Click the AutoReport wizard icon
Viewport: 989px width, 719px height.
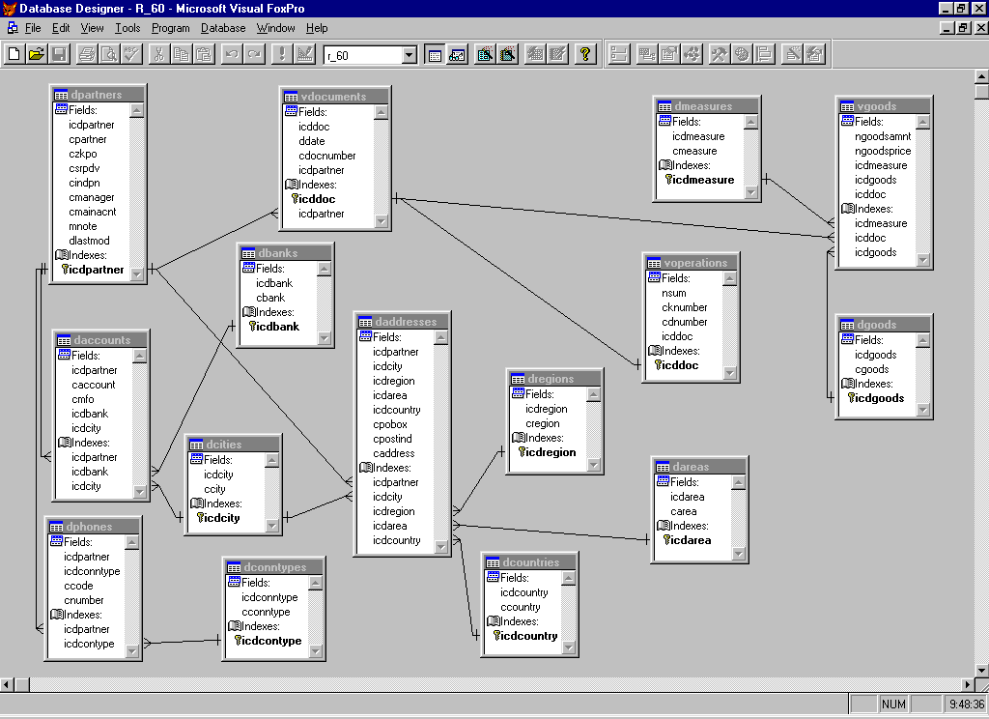coord(557,54)
